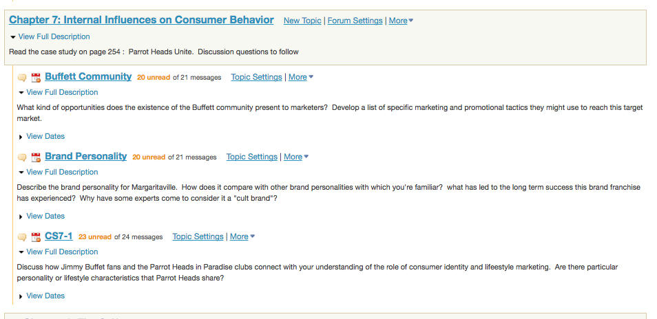Click calendar icon next to Brand Personality
Image resolution: width=657 pixels, height=319 pixels.
[36, 157]
